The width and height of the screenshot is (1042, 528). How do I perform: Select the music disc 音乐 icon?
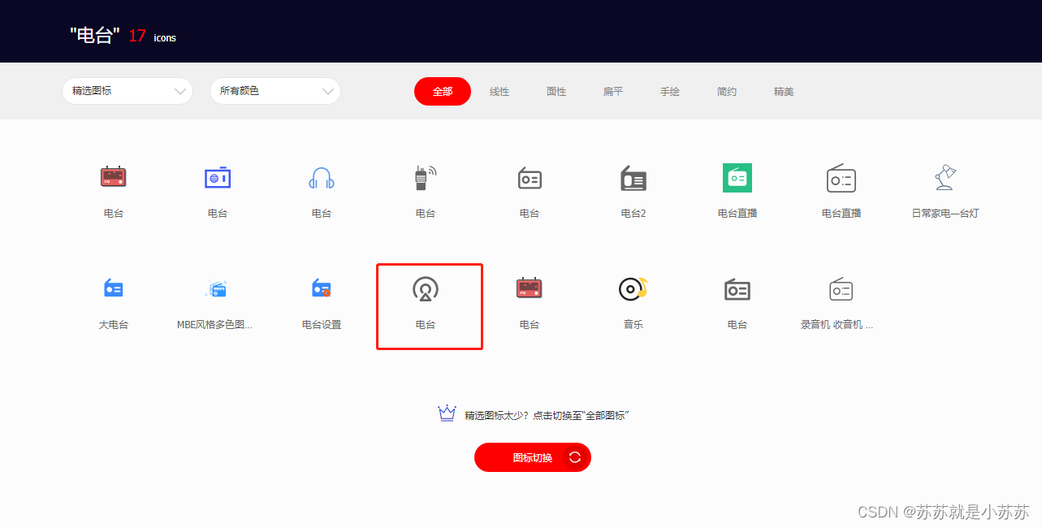[633, 288]
